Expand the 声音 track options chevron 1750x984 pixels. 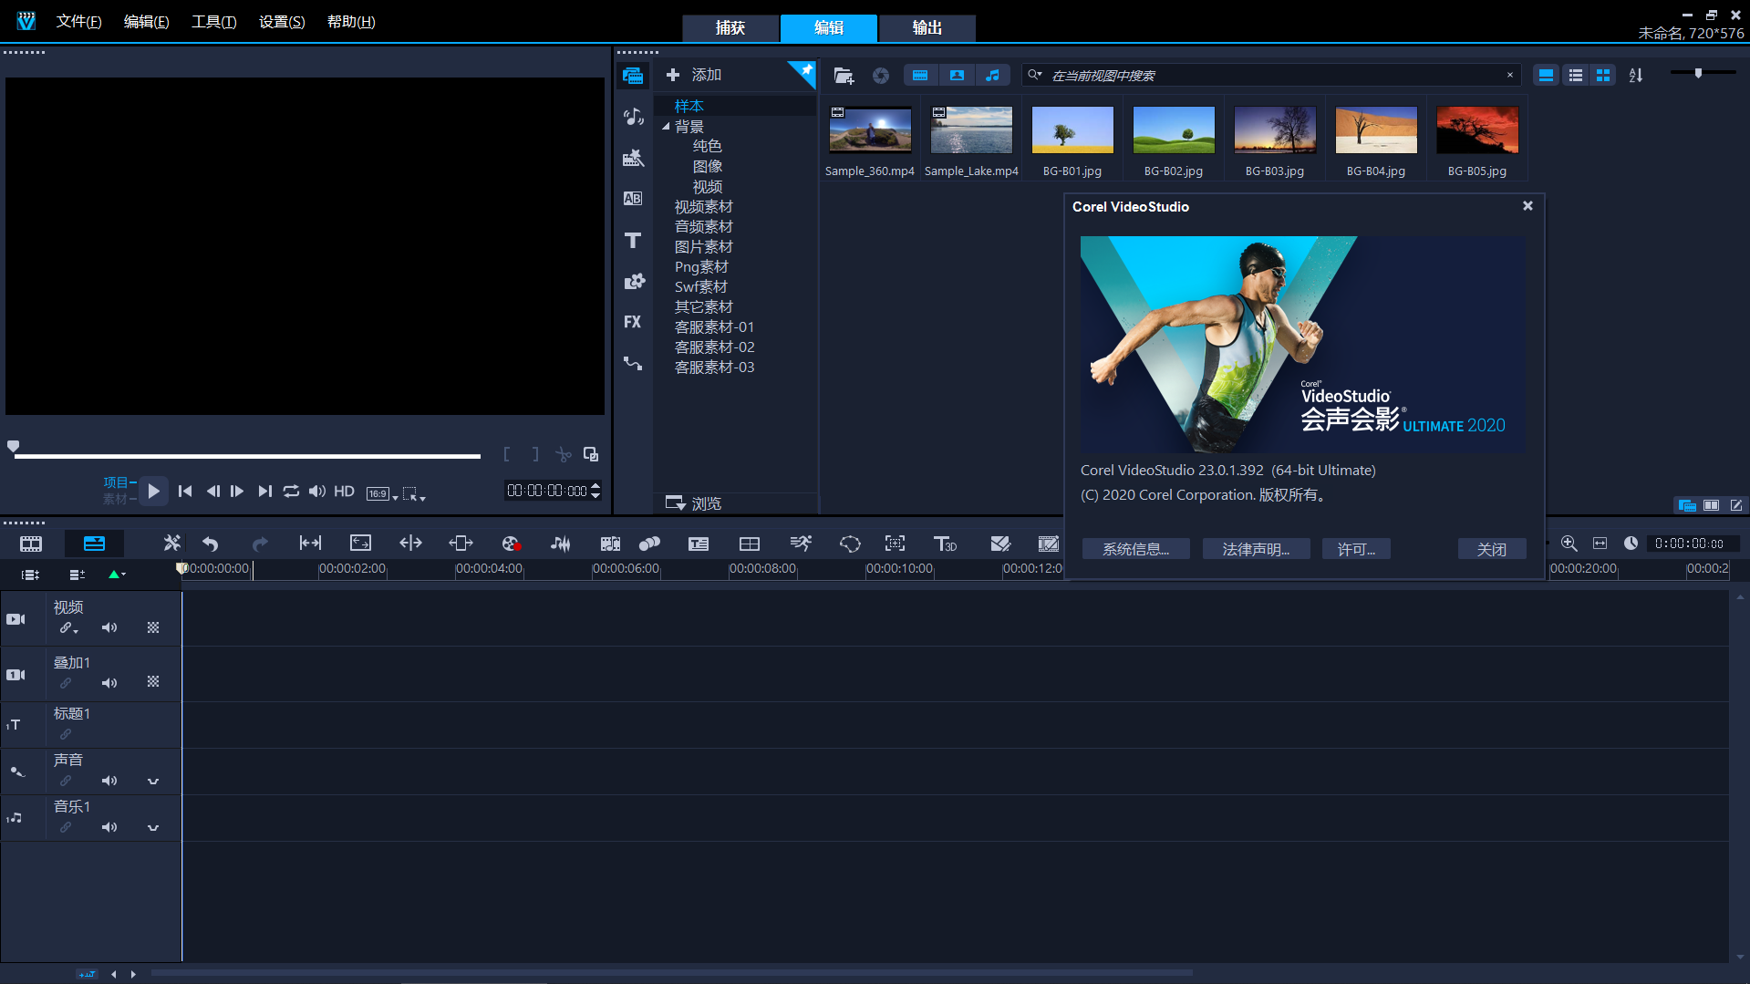[x=153, y=781]
